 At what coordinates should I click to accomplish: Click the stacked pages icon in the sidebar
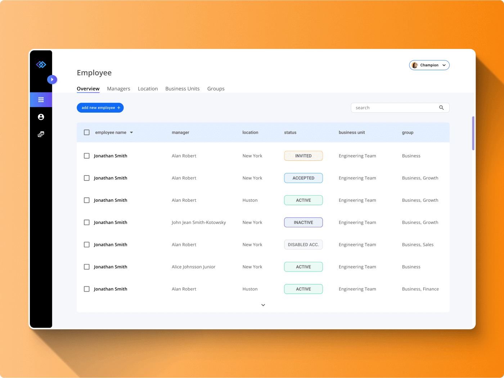41,134
